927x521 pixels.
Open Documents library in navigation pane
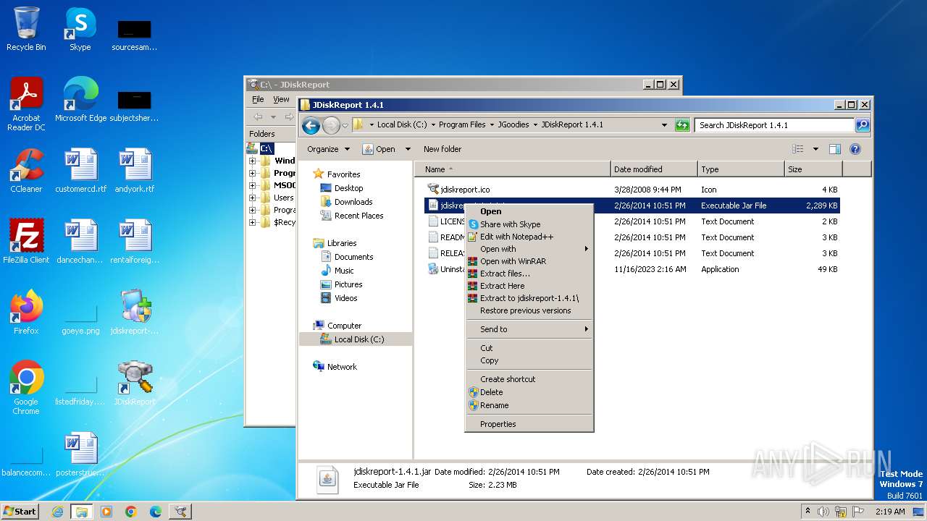tap(353, 257)
